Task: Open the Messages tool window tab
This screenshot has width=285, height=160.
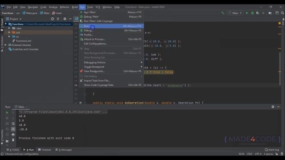Action: (64, 150)
